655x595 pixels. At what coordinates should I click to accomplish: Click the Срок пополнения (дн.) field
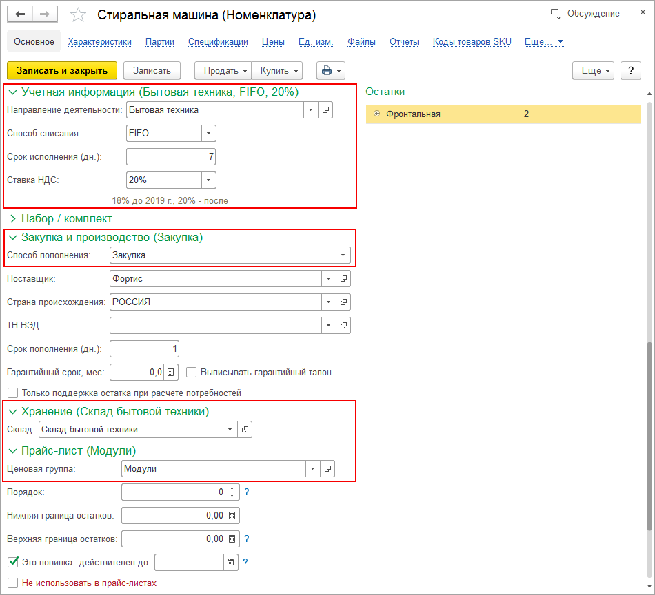click(144, 349)
